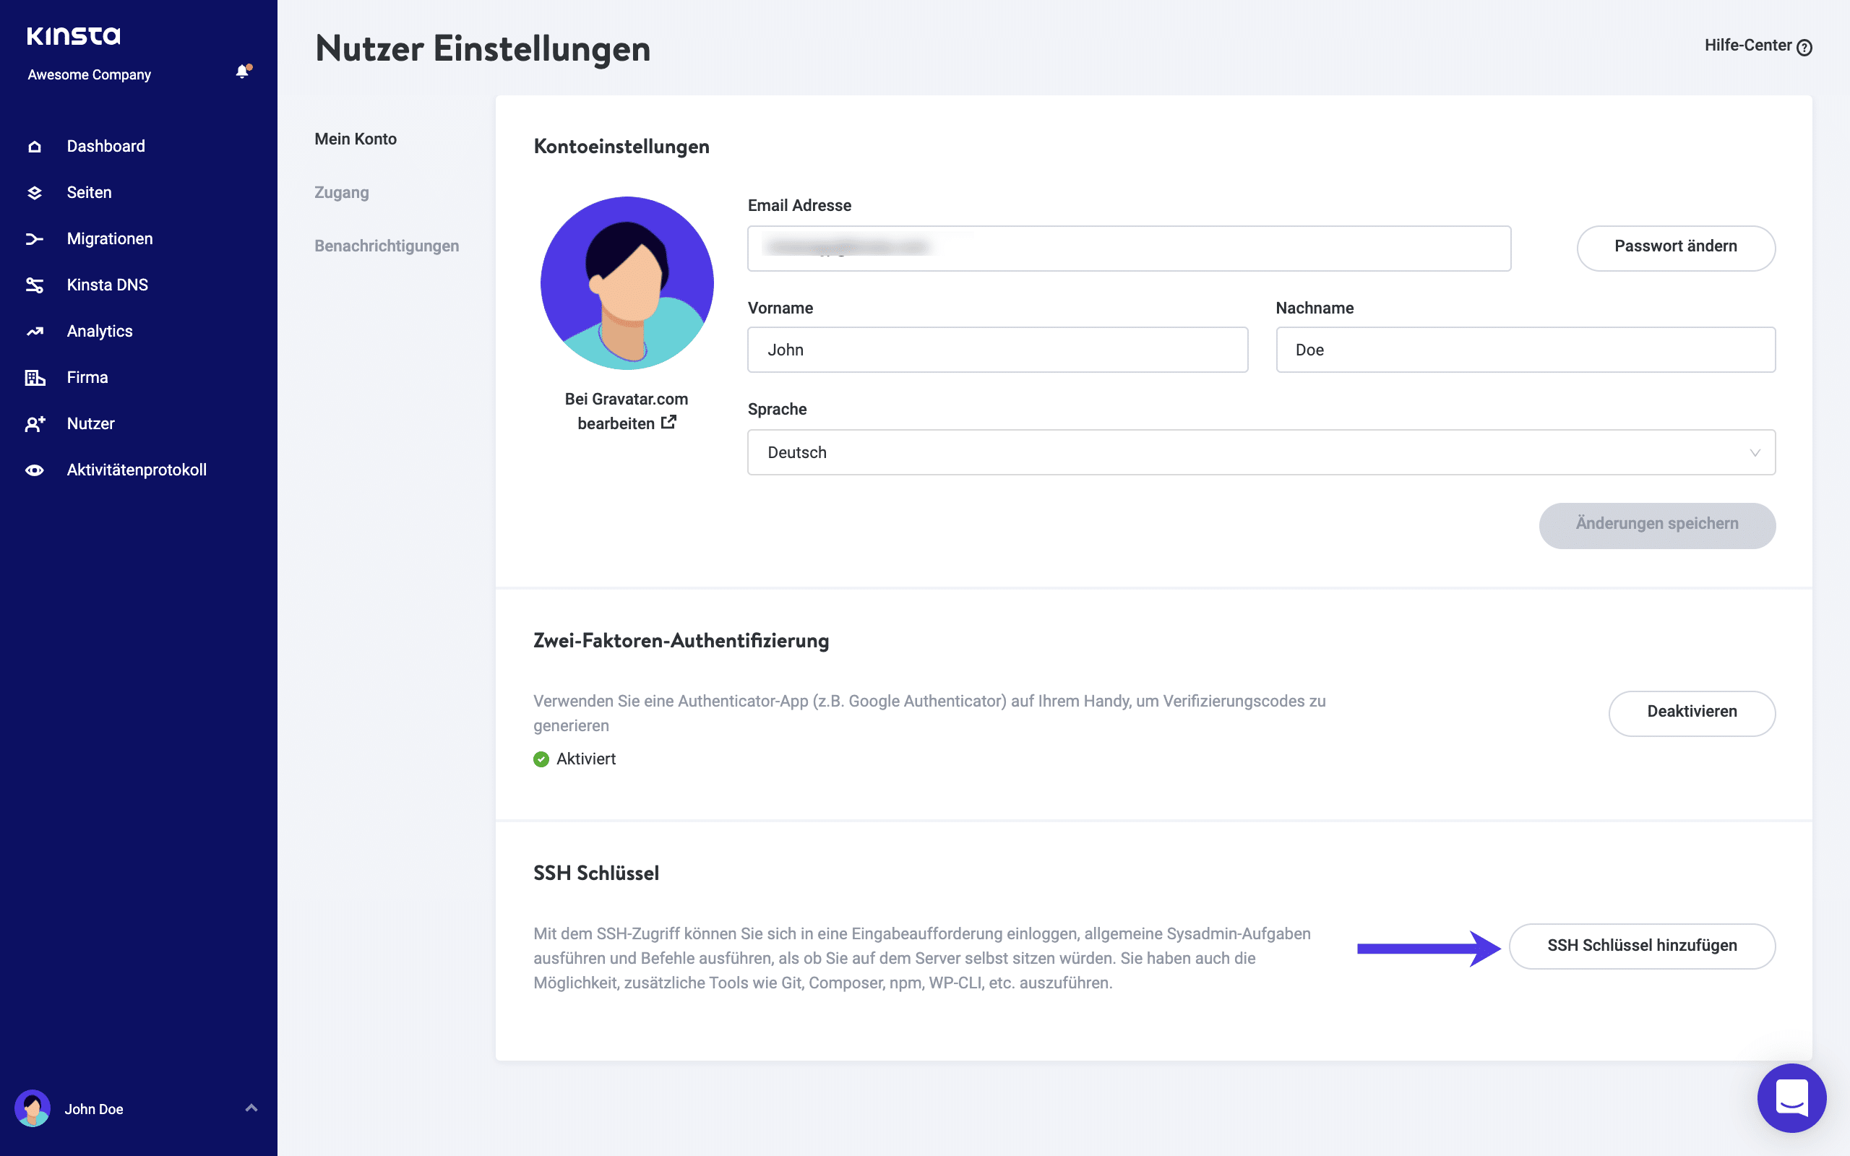This screenshot has width=1850, height=1156.
Task: Switch to the Benachrichtigungen tab
Action: coord(387,246)
